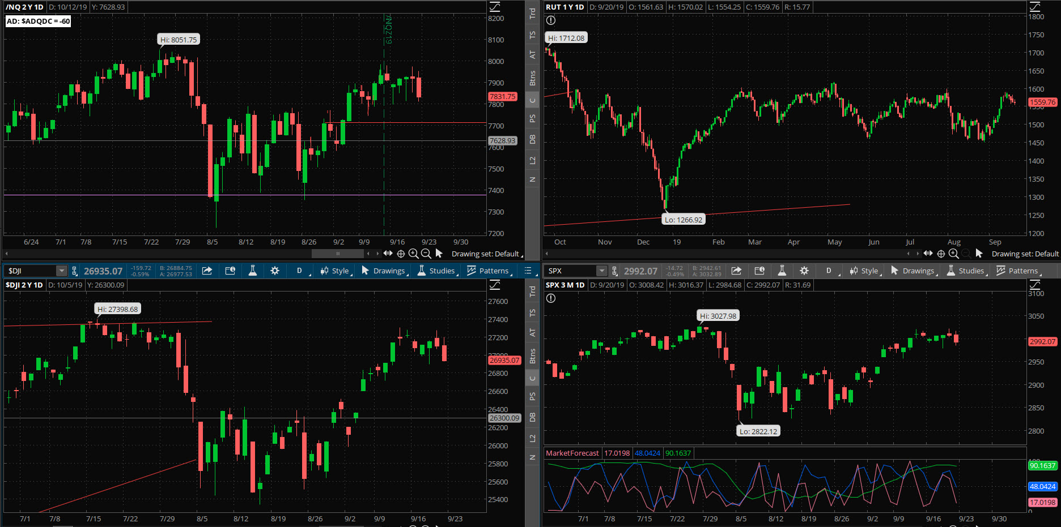
Task: Click the chart icon above SPX price axis
Action: 1035,285
